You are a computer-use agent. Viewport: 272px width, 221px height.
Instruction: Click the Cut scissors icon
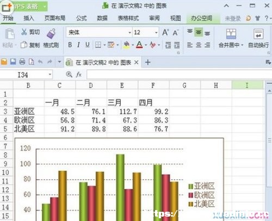click(x=24, y=32)
